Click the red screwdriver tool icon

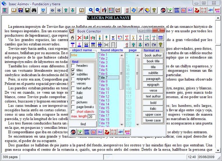(140, 10)
